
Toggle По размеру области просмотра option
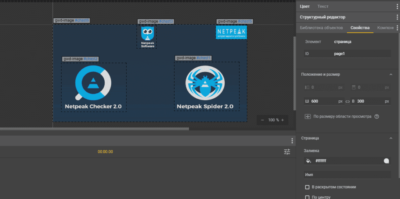[308, 116]
